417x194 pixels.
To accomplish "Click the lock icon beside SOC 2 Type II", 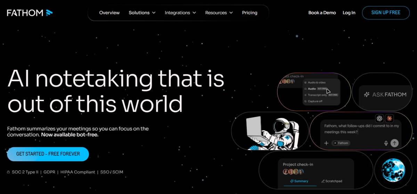I will click(9, 172).
